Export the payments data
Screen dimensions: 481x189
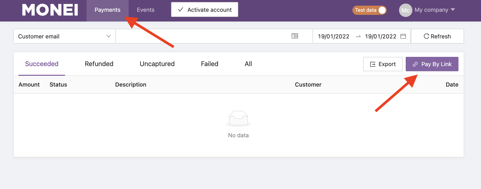click(x=383, y=64)
